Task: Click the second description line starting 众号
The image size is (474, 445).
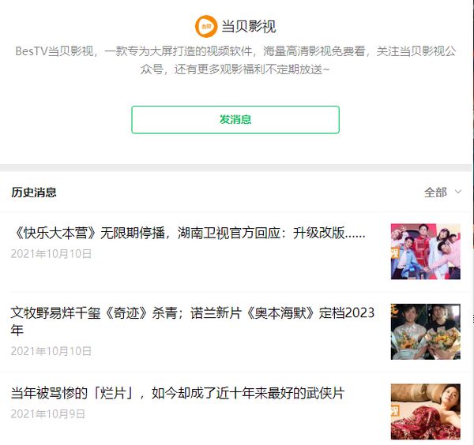Action: [235, 69]
